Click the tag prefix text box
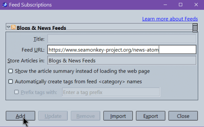 pyautogui.click(x=111, y=92)
